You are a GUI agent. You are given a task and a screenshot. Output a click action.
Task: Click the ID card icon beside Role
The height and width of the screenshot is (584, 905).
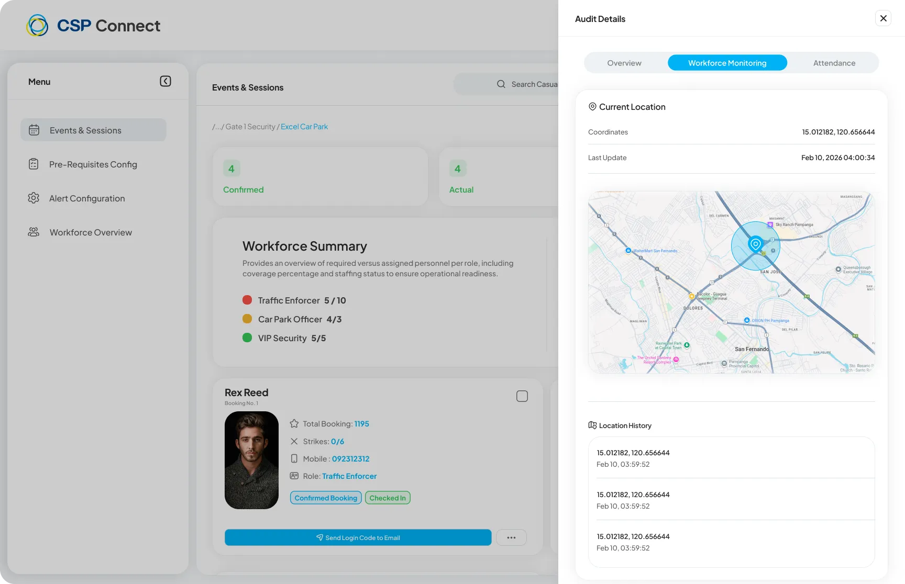(294, 476)
